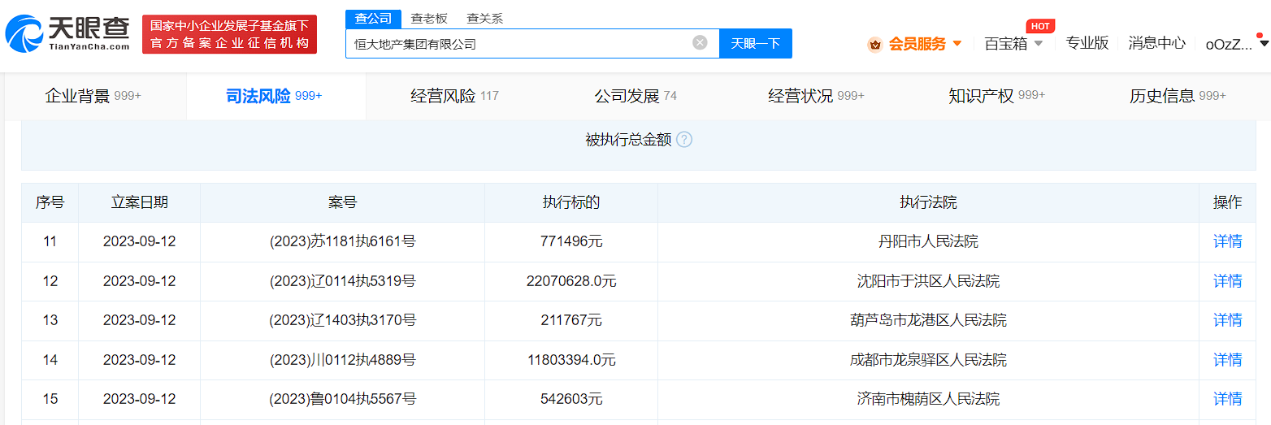Screen dimensions: 1271x425
Task: Click the 天眼一下 search button
Action: (x=756, y=43)
